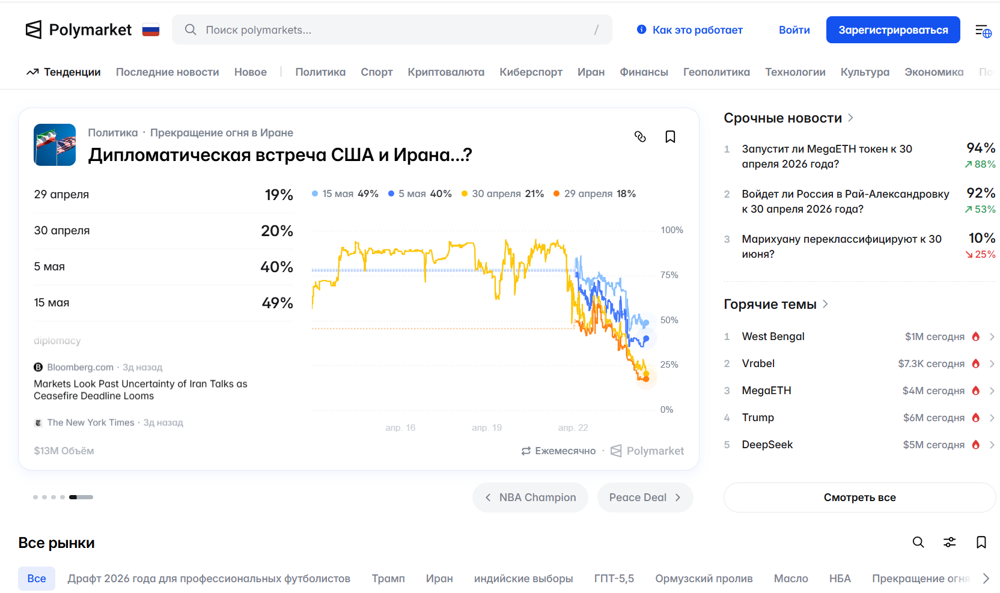This screenshot has height=593, width=1000.
Task: Open the 'Криптовалюта' category tab
Action: click(x=446, y=72)
